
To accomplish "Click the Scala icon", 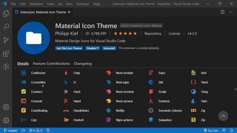I will [x=151, y=92].
